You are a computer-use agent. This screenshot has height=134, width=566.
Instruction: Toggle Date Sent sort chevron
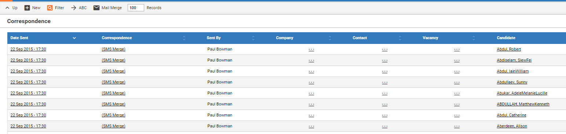pos(74,38)
